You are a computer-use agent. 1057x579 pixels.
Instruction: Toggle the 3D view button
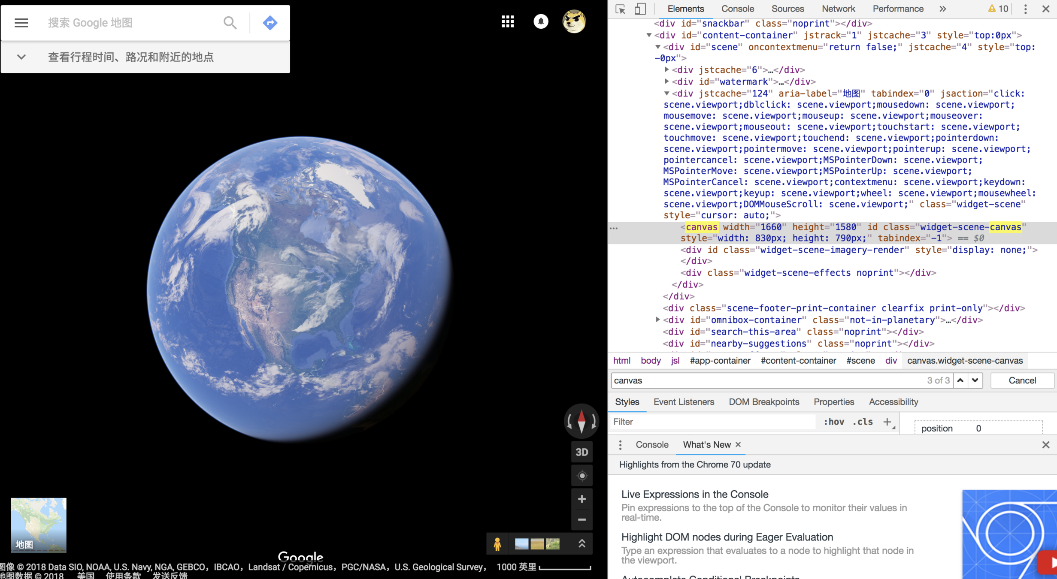[x=582, y=452]
